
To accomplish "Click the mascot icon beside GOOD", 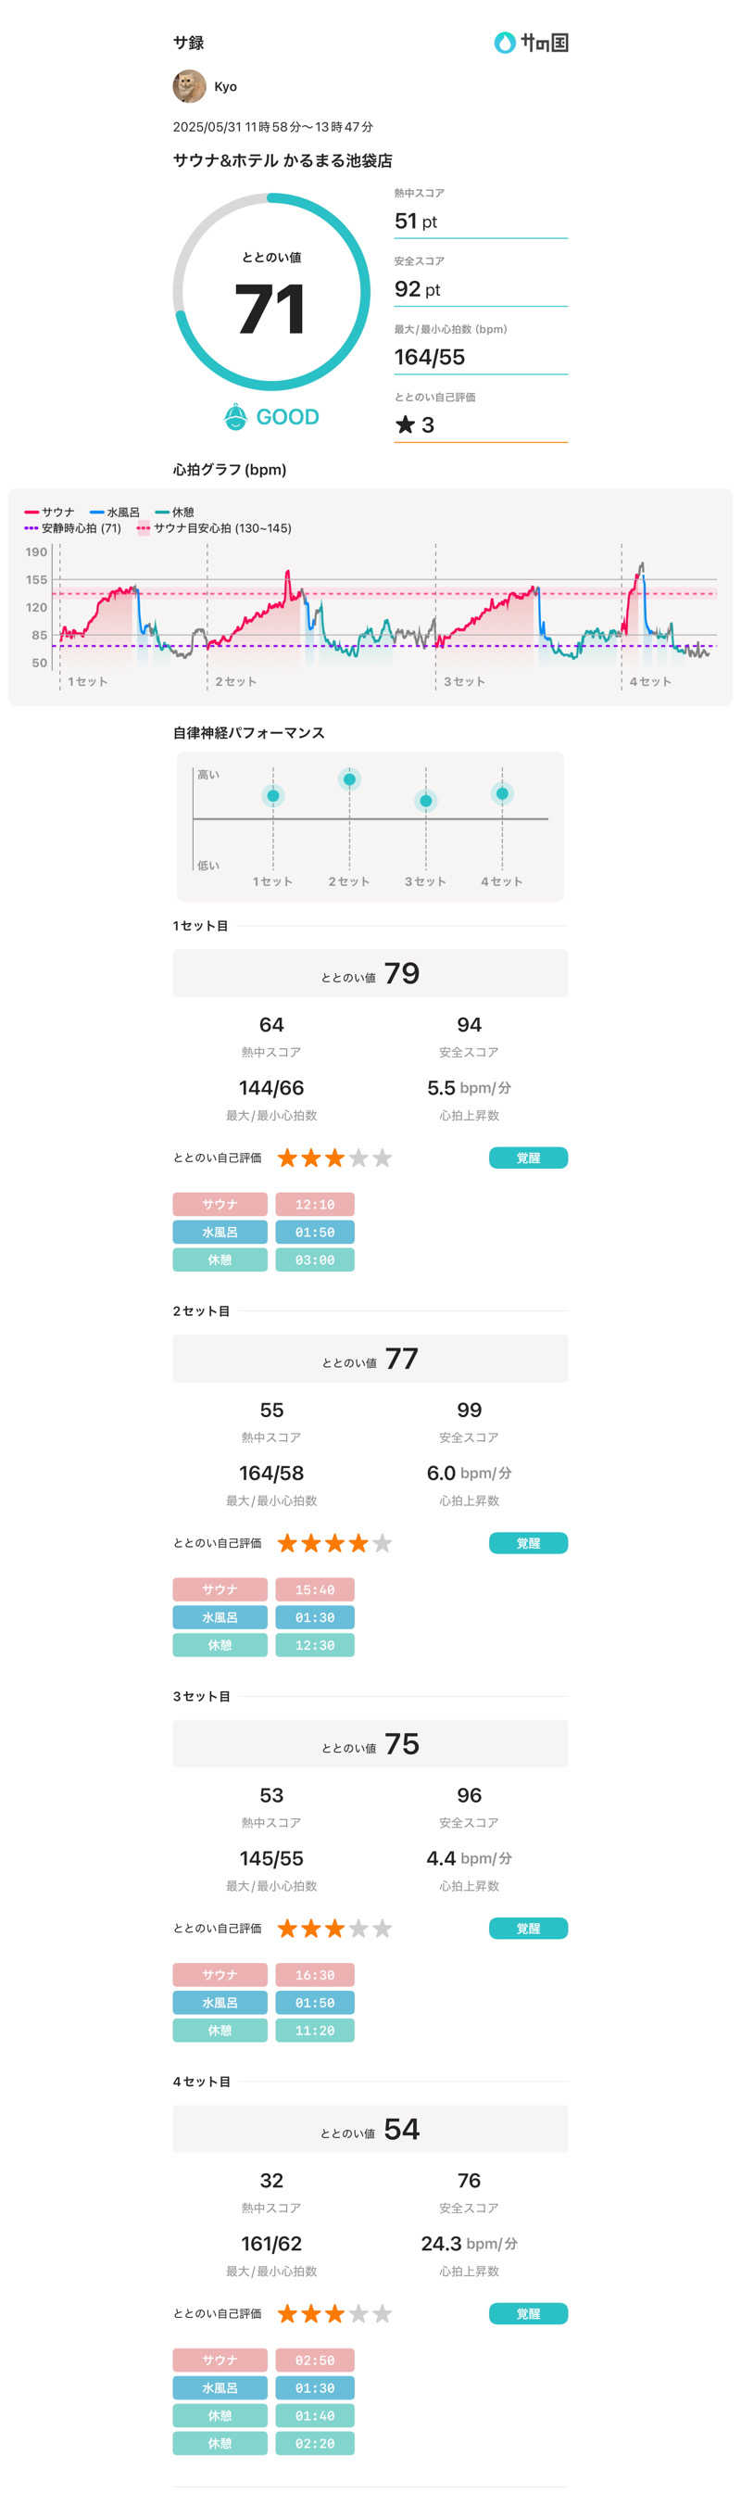I will click(x=235, y=416).
